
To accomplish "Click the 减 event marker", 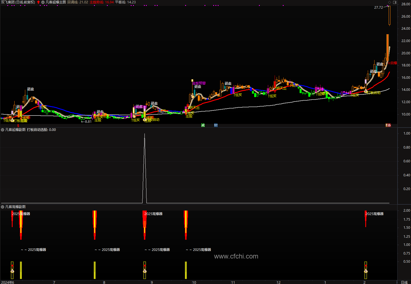I will pos(203,125).
